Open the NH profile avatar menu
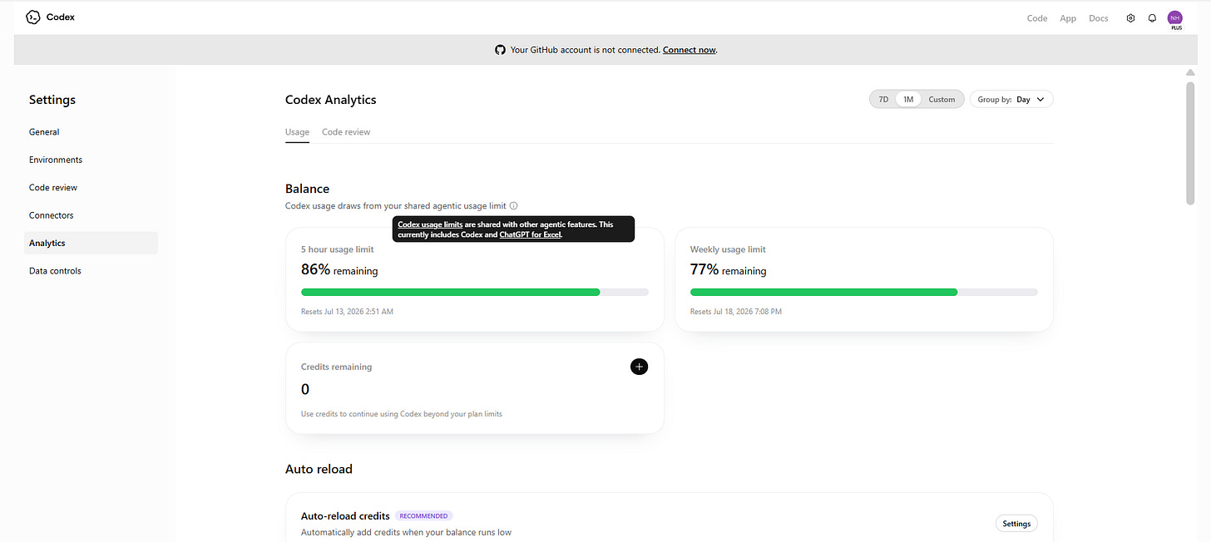The image size is (1211, 542). tap(1174, 17)
